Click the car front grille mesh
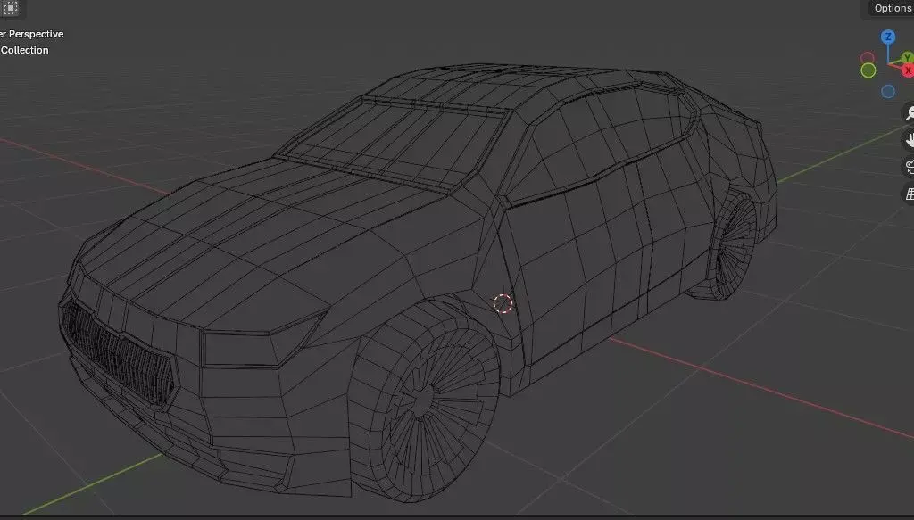The image size is (914, 520). pyautogui.click(x=120, y=354)
